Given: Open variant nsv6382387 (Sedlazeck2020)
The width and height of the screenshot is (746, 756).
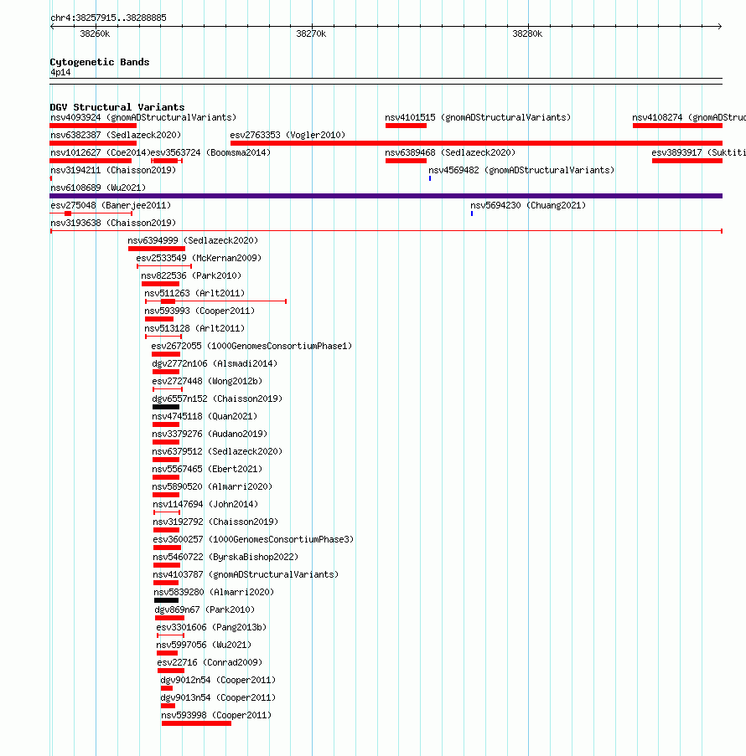Looking at the screenshot, I should [x=116, y=135].
